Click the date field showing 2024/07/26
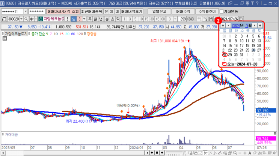The image size is (279, 156). click(x=229, y=19)
